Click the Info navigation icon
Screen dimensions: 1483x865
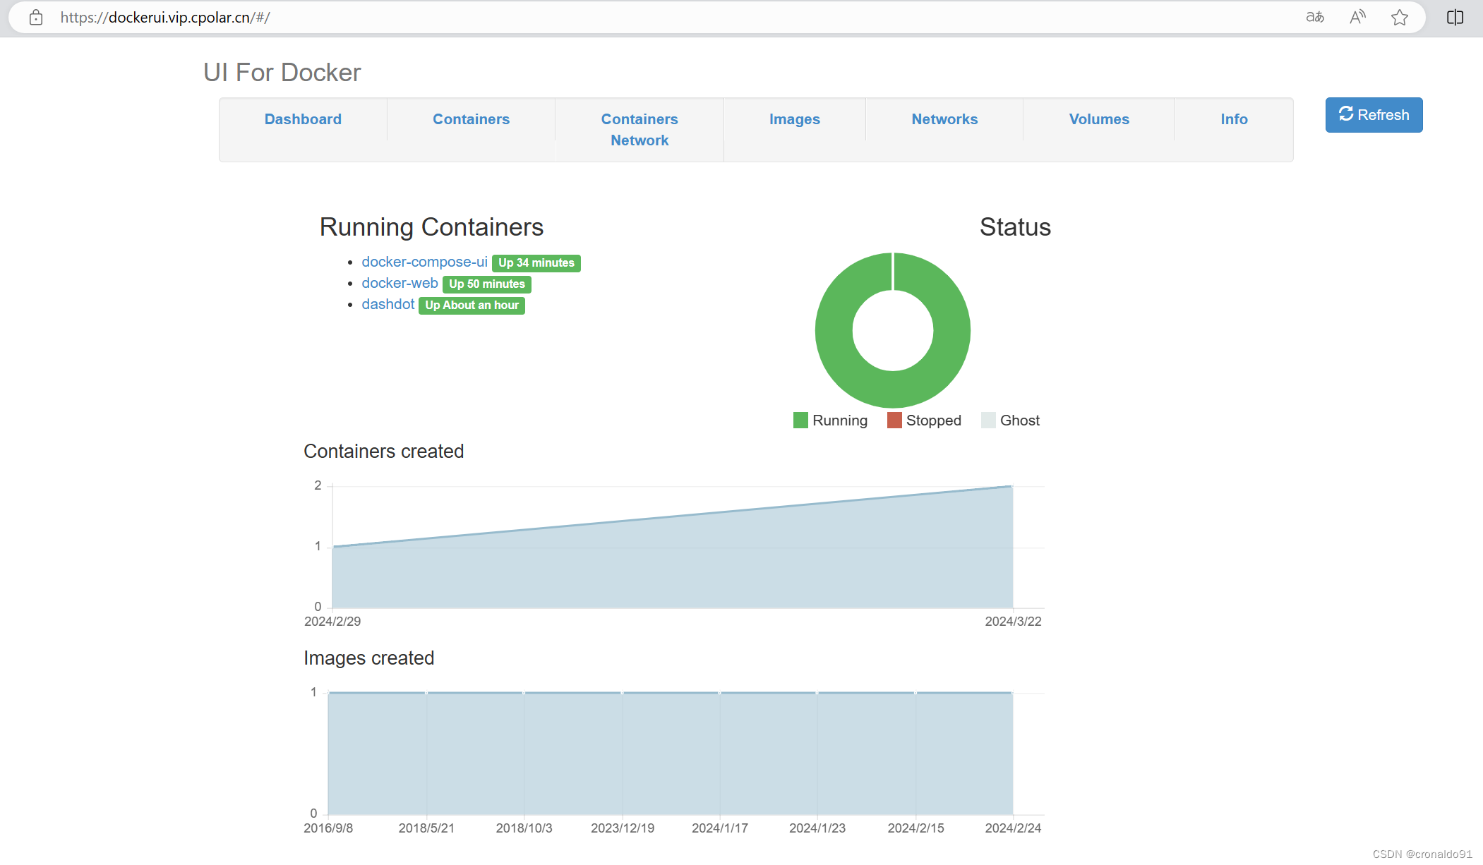(1234, 119)
